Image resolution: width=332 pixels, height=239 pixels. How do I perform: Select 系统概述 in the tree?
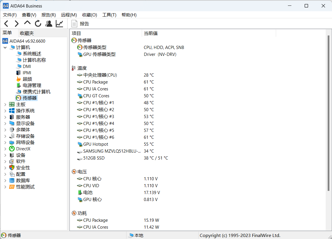coord(32,54)
